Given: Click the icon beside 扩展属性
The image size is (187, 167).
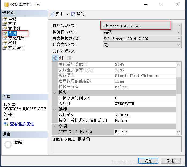Looking at the screenshot, I should (5, 48).
